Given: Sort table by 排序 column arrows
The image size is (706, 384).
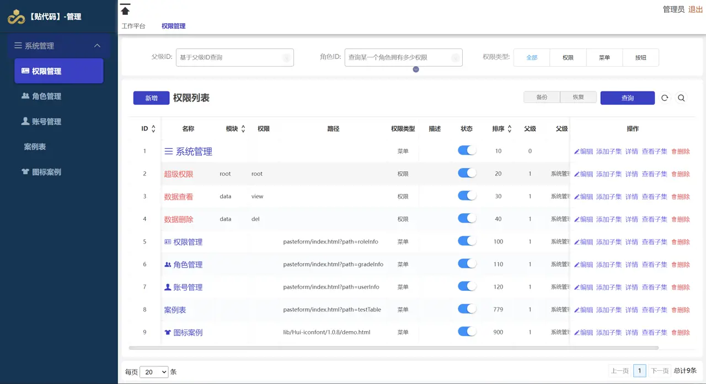Looking at the screenshot, I should (x=510, y=129).
